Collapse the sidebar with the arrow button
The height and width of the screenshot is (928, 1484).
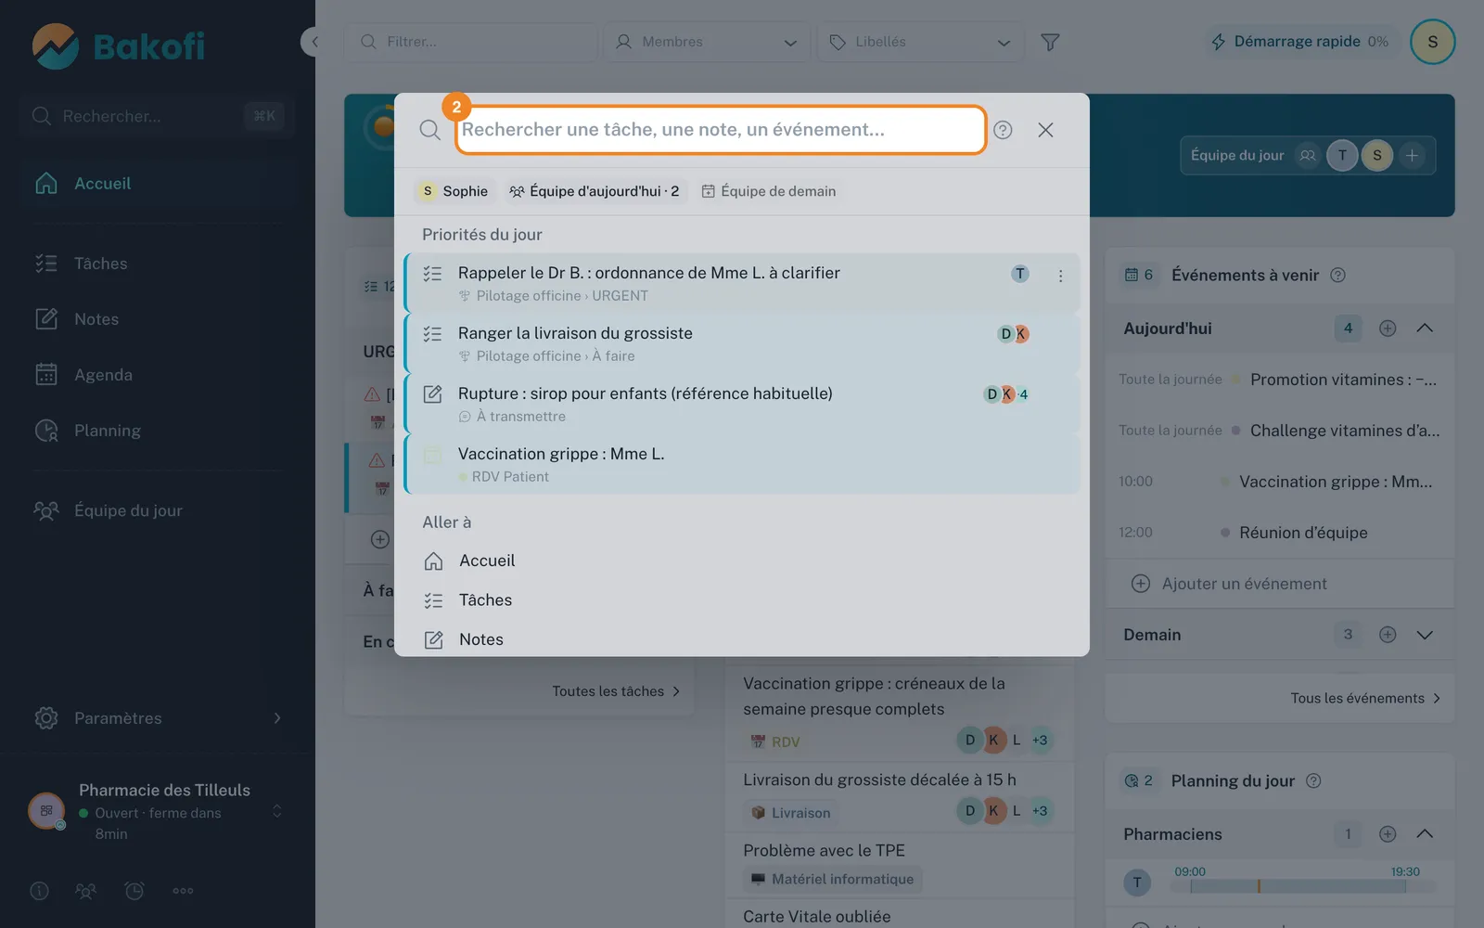coord(314,42)
